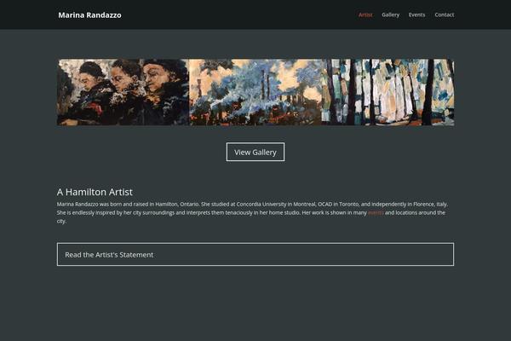511x341 pixels.
Task: Click the blue trees landscape painting
Action: pos(255,92)
